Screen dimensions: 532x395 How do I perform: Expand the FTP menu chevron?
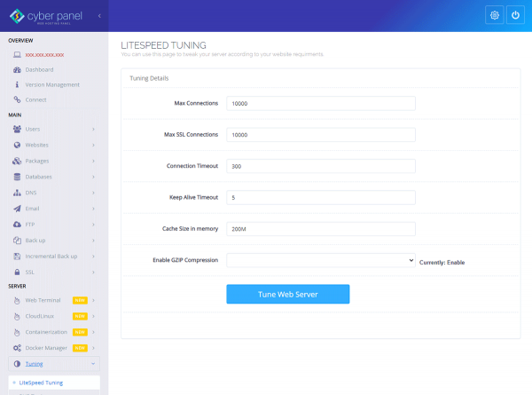93,225
